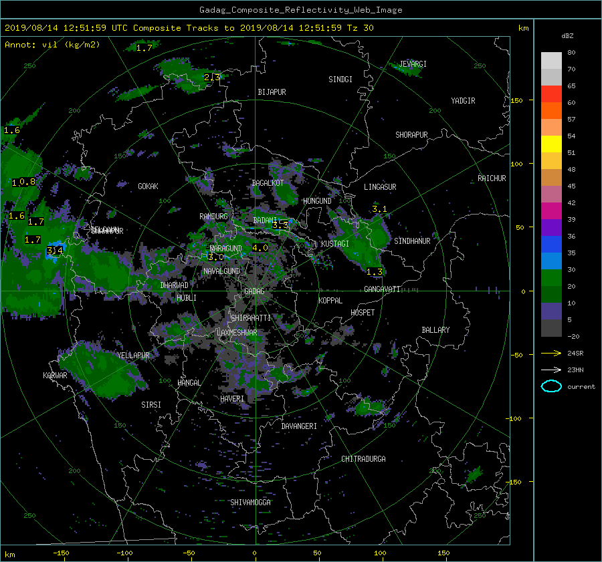
Task: Click the SINDHANUR city label
Action: pyautogui.click(x=412, y=241)
